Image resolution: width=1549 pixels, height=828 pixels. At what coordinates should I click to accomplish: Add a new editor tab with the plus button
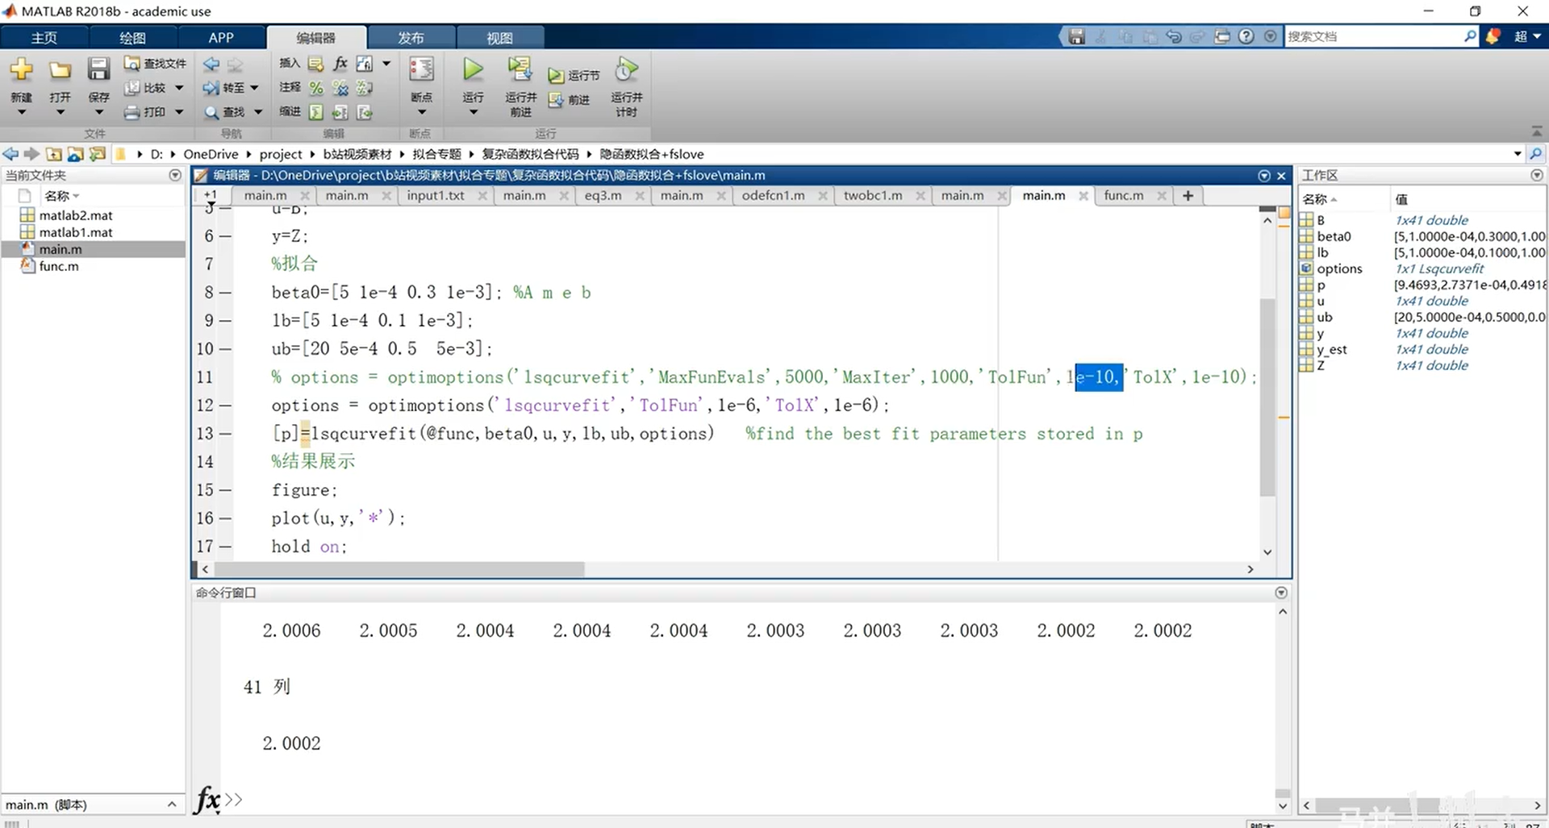tap(1188, 195)
